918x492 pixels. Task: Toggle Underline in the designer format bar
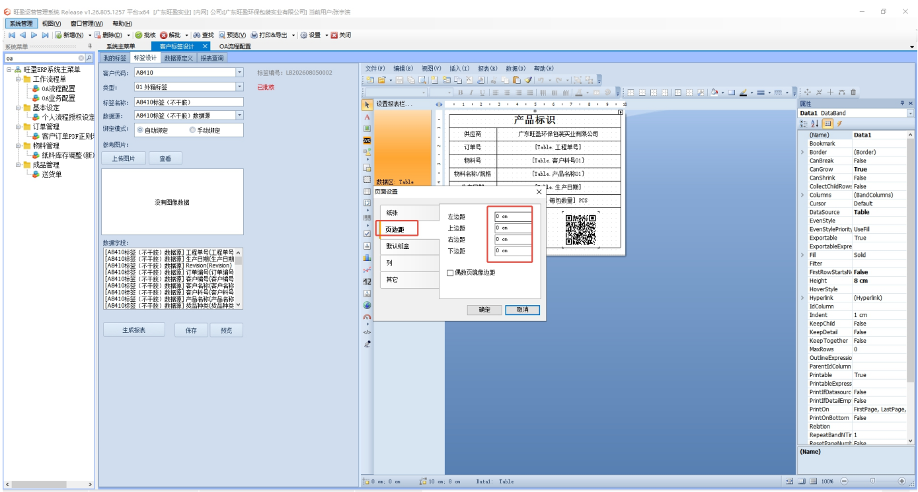pyautogui.click(x=482, y=92)
